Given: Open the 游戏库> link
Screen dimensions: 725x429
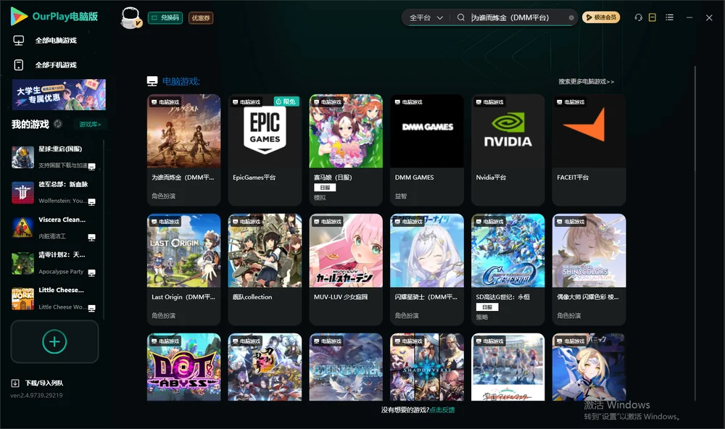Looking at the screenshot, I should click(90, 125).
